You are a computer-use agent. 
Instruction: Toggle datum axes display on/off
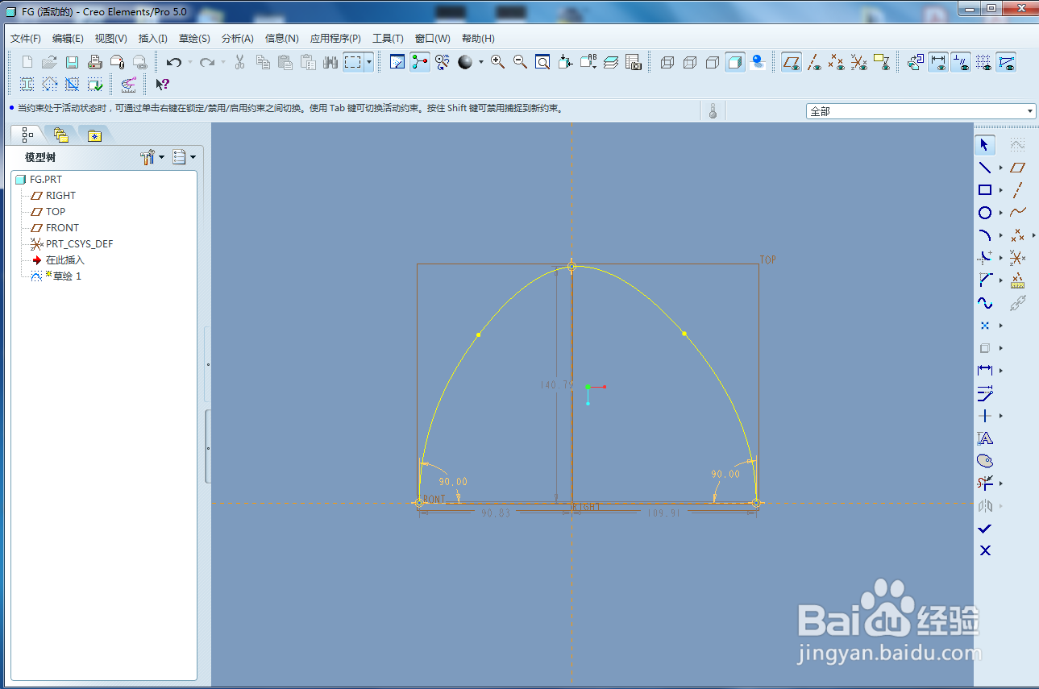click(814, 62)
